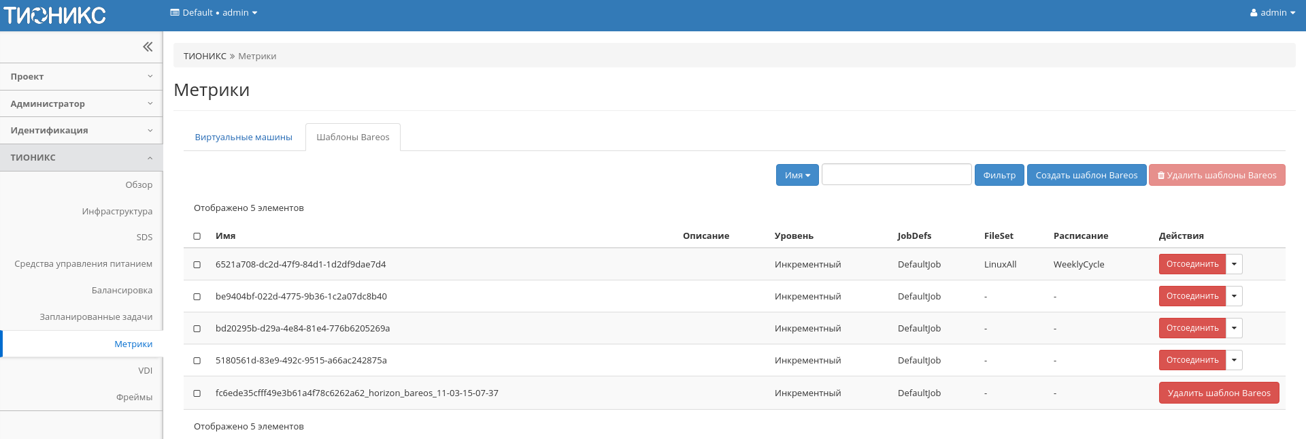
Task: Expand the Проект sidebar section
Action: pyautogui.click(x=81, y=77)
